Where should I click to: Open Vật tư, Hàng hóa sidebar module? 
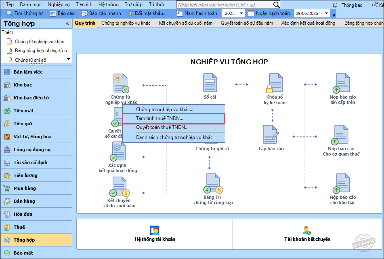[x=36, y=137]
